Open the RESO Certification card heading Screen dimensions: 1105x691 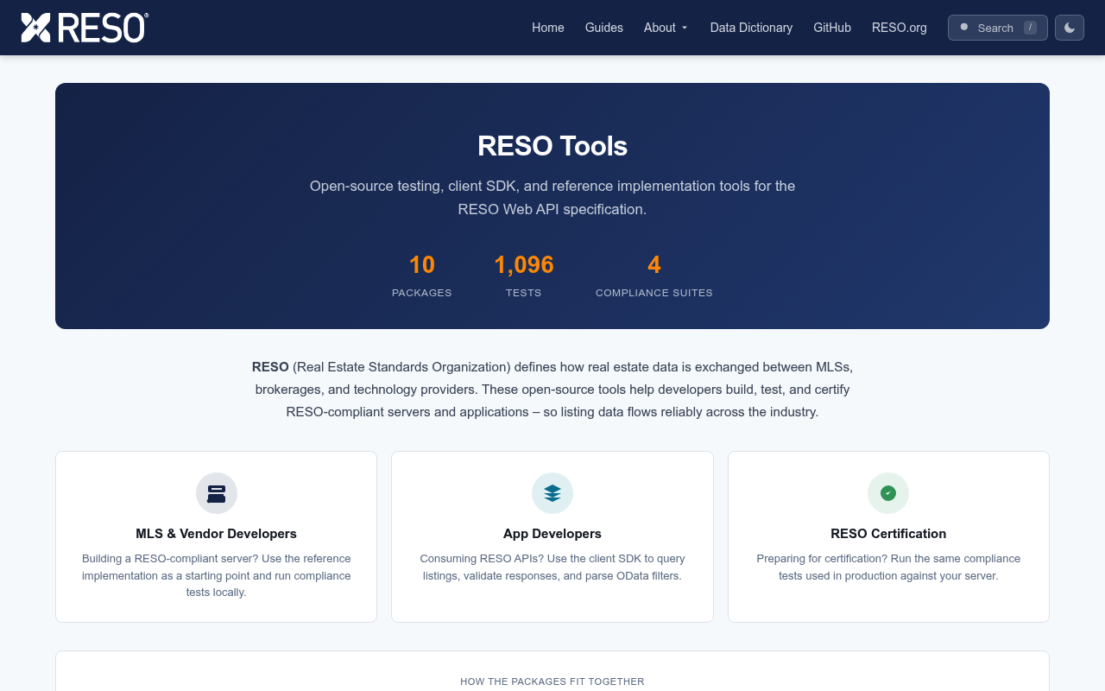click(888, 534)
